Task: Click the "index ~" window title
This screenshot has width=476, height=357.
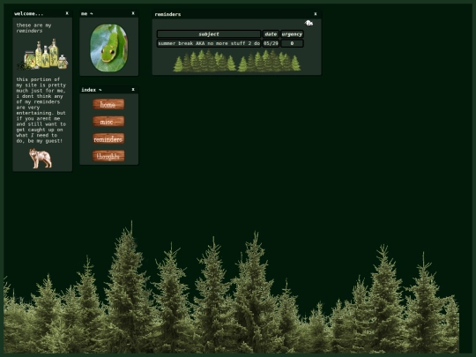Action: coord(92,90)
